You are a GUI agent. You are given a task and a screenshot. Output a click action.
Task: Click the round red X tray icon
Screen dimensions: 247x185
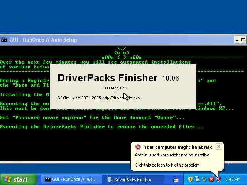point(211,179)
